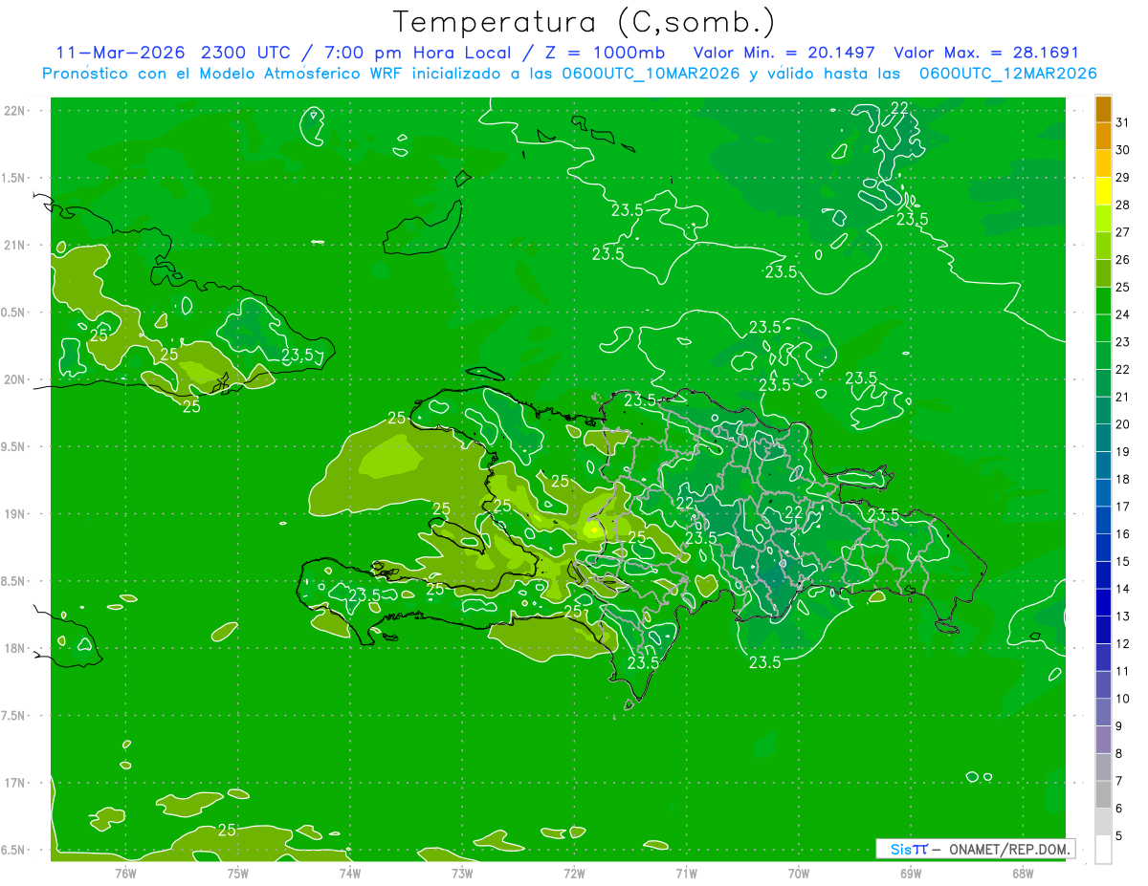1148x886 pixels.
Task: Click the '21N' latitude axis label
Action: point(15,246)
